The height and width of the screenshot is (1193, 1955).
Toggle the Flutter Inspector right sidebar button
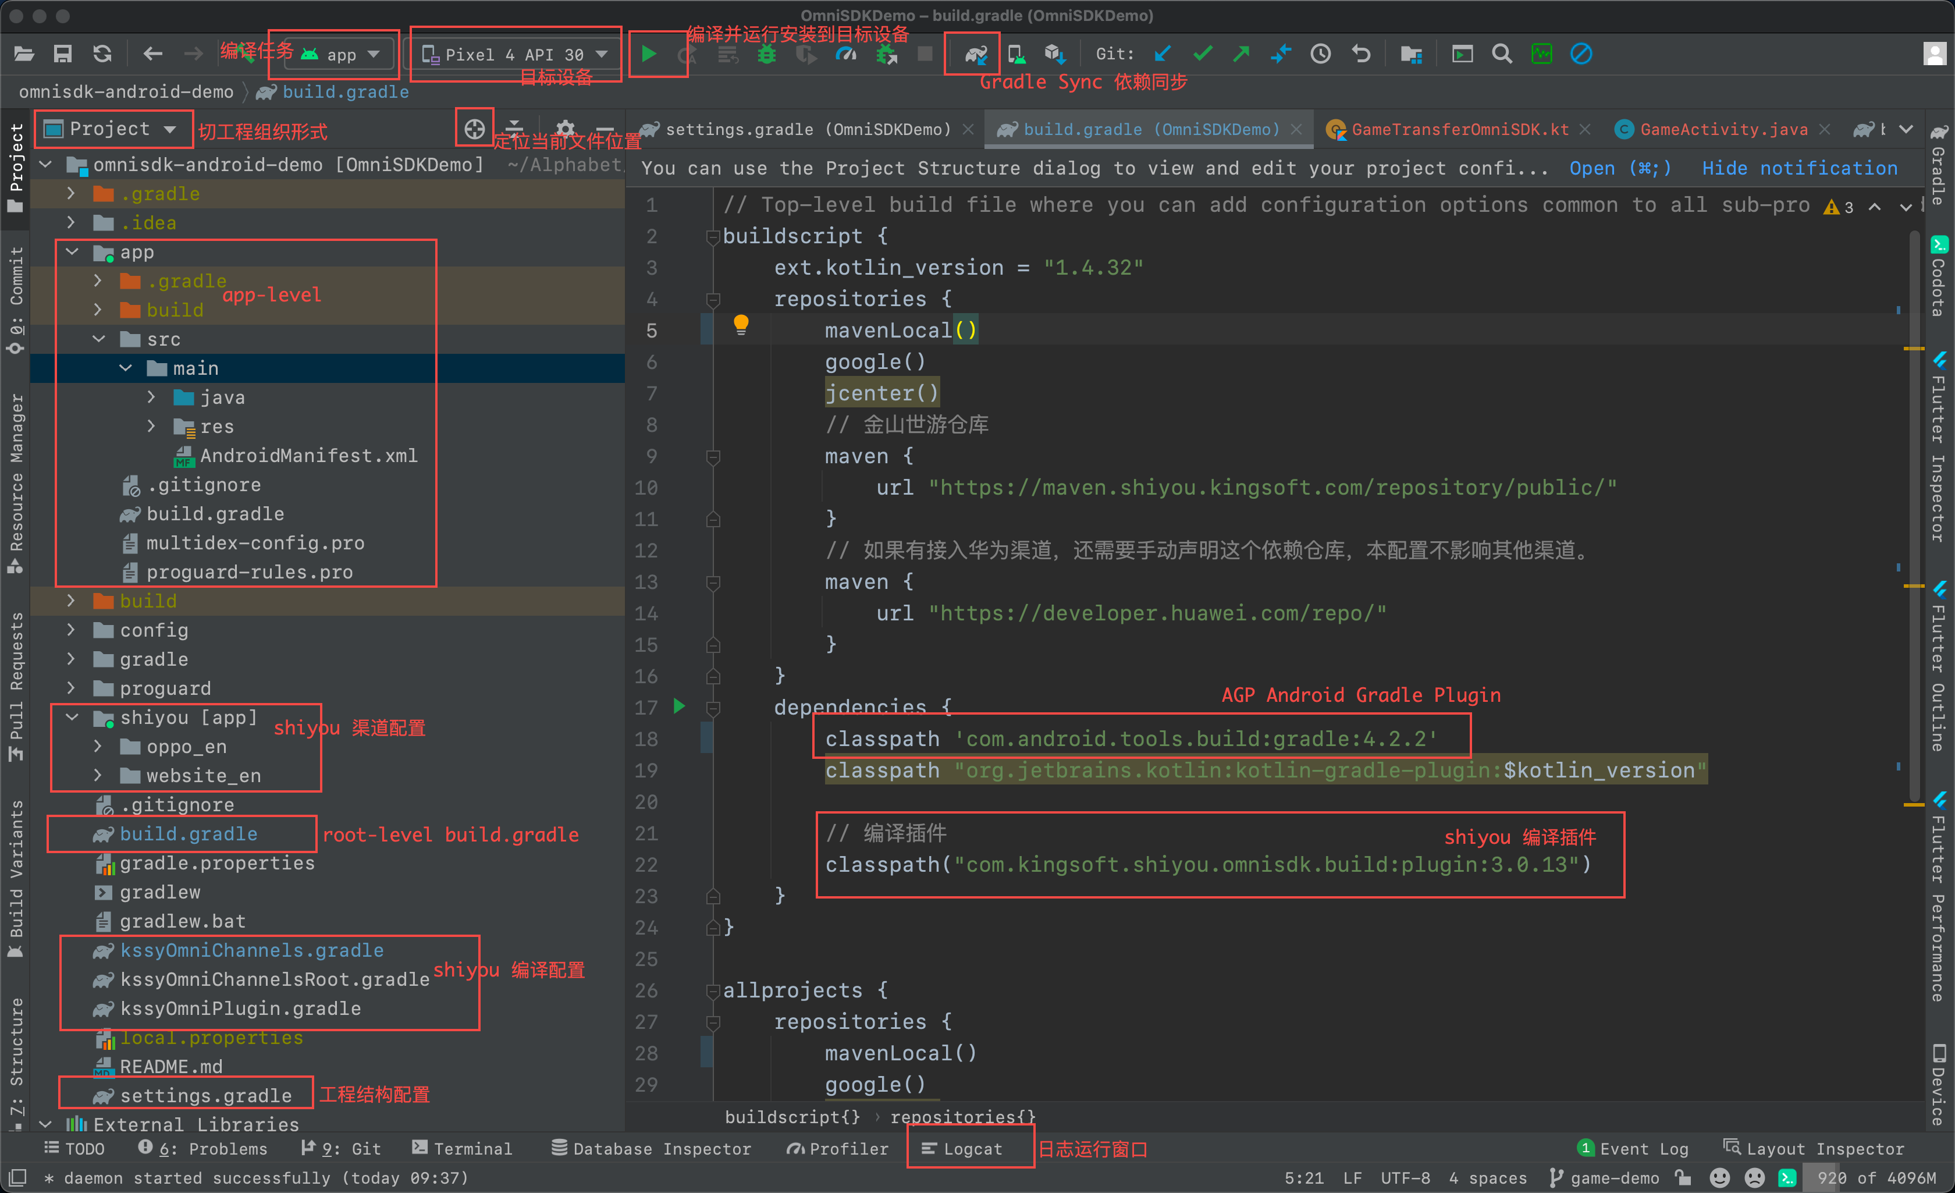(x=1939, y=448)
